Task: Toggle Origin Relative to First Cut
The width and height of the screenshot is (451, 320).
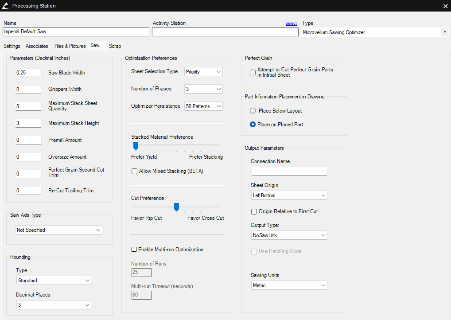Action: (254, 211)
